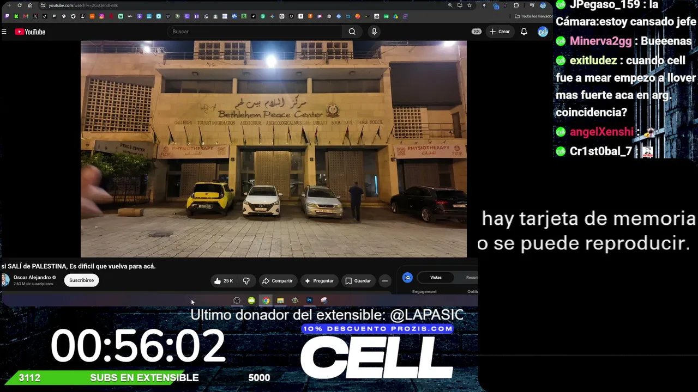698x392 pixels.
Task: Open the Todos los marcadores folder
Action: click(534, 16)
